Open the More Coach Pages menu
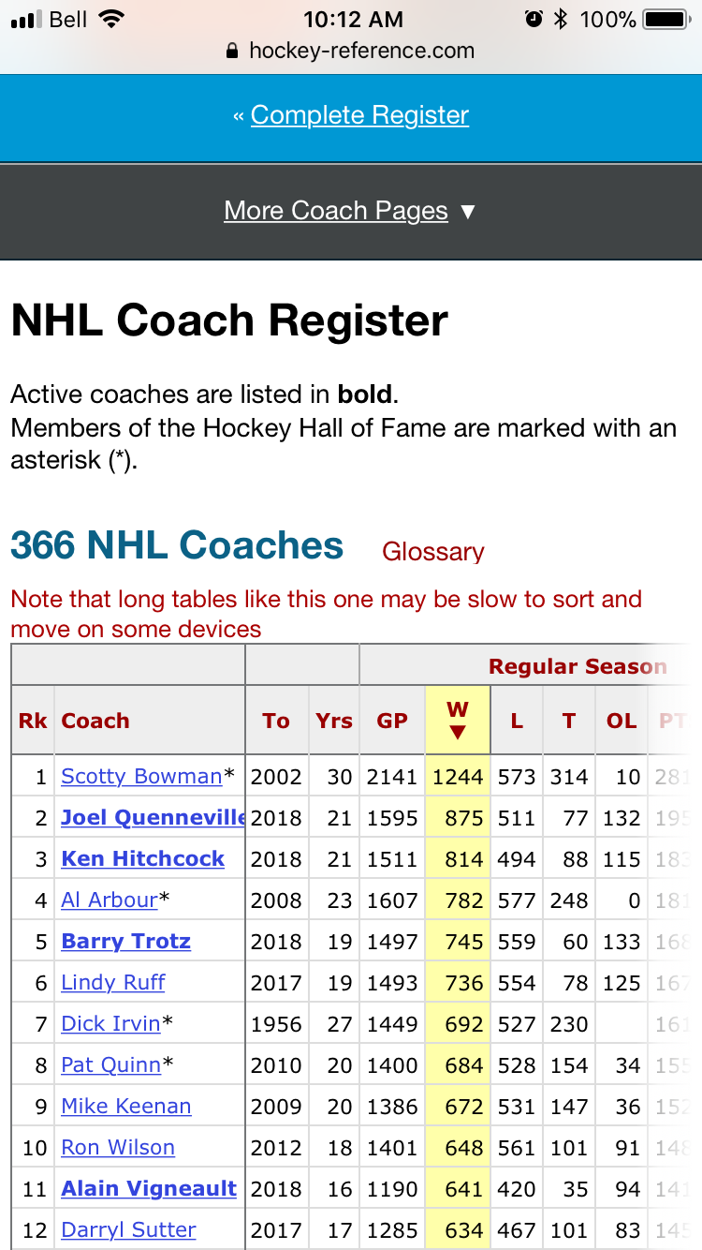Viewport: 702px width, 1250px height. [336, 211]
